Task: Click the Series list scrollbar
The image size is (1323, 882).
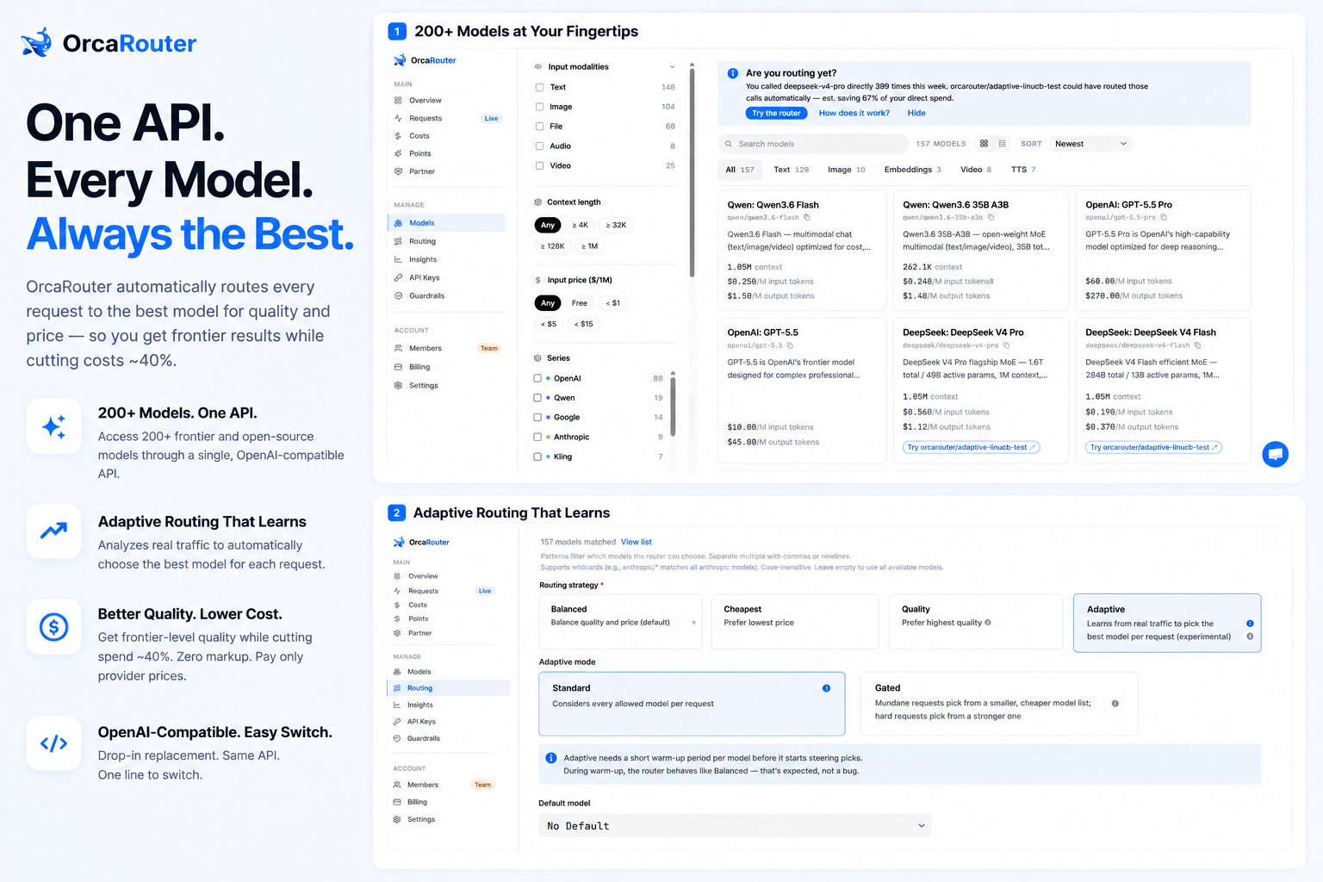Action: point(673,405)
